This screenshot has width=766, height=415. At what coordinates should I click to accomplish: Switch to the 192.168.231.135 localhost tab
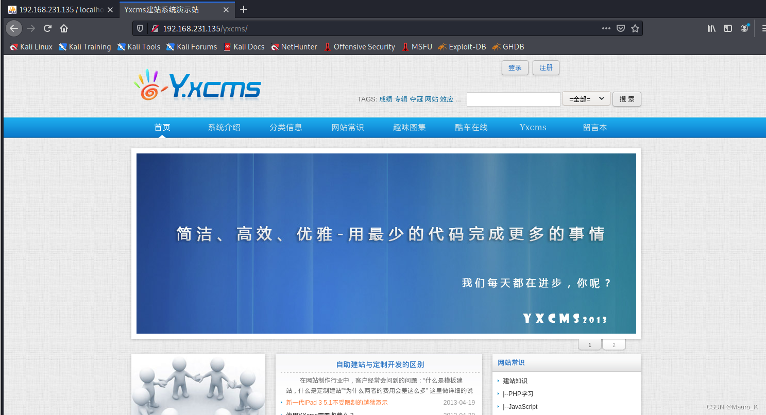point(57,9)
